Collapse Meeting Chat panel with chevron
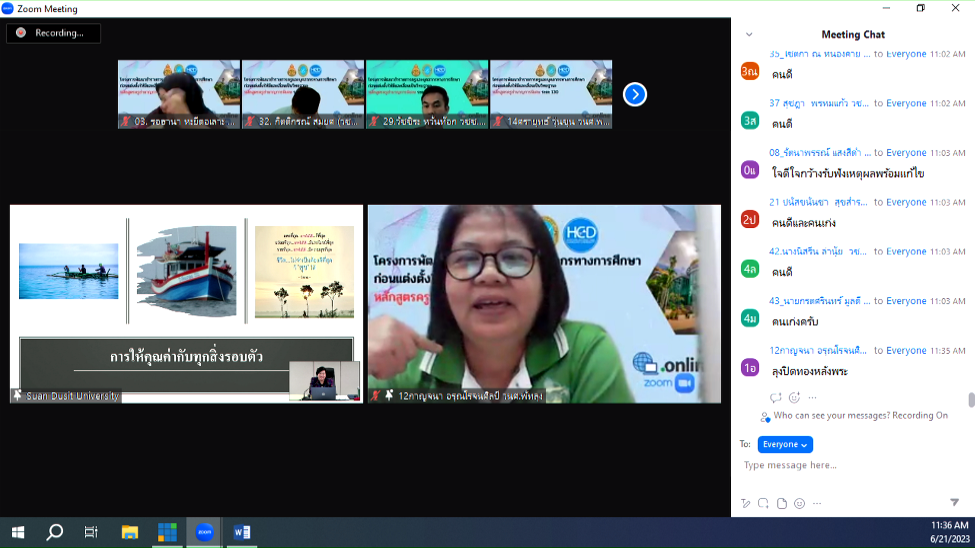Image resolution: width=975 pixels, height=548 pixels. pyautogui.click(x=749, y=35)
